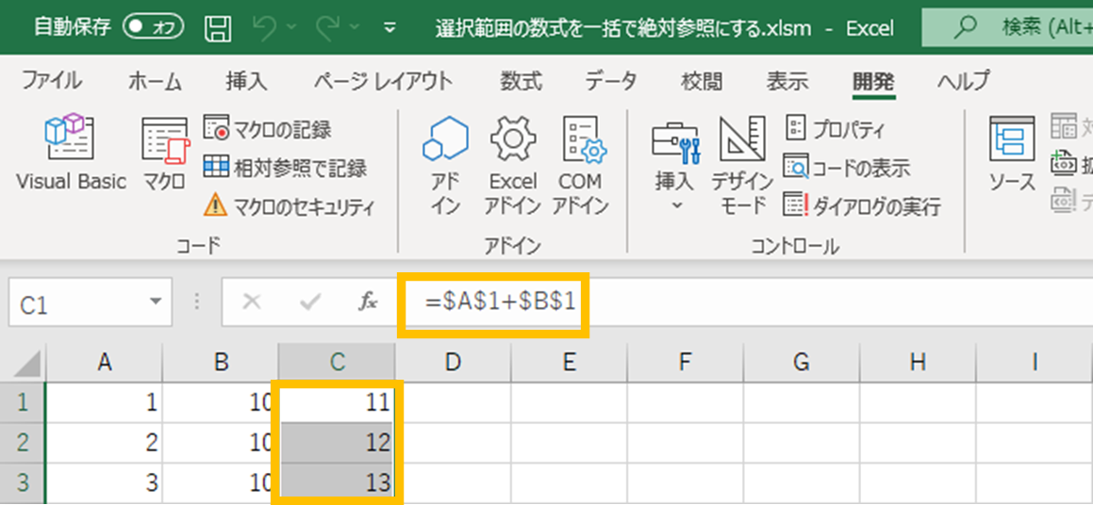The height and width of the screenshot is (505, 1093).
Task: Open Excel アドイン gear icon
Action: [513, 165]
